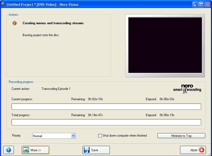Click the Total progress bar
Screen dimensions: 212x156
click(x=106, y=122)
